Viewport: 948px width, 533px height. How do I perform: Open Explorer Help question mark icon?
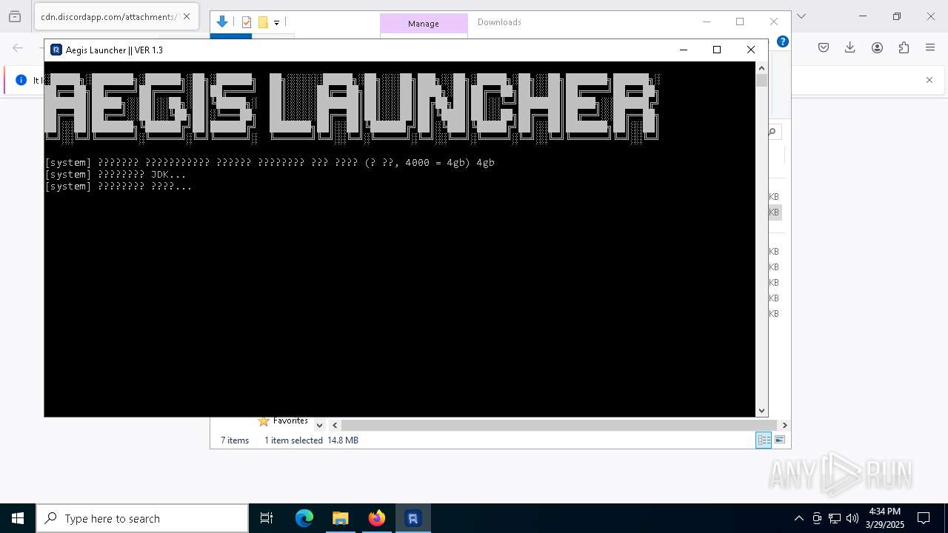click(x=782, y=42)
